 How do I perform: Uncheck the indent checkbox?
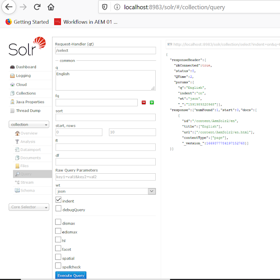click(x=58, y=199)
